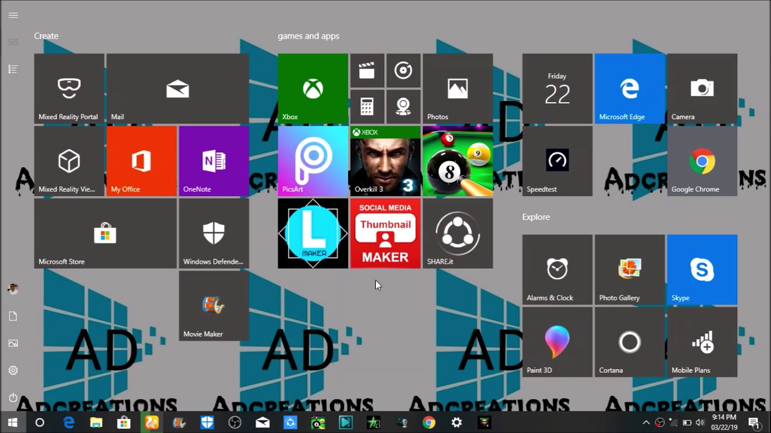
Task: Open the Speedtest tile
Action: click(557, 161)
